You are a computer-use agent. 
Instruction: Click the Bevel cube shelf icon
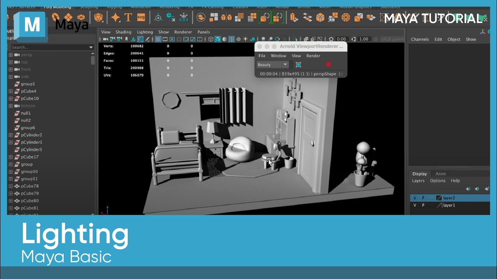pos(320,17)
